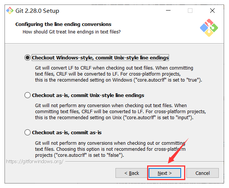Click the 'Checkout Windows-style, commit Unix-style line endings' label
Screen dimensions: 229x188
100,58
